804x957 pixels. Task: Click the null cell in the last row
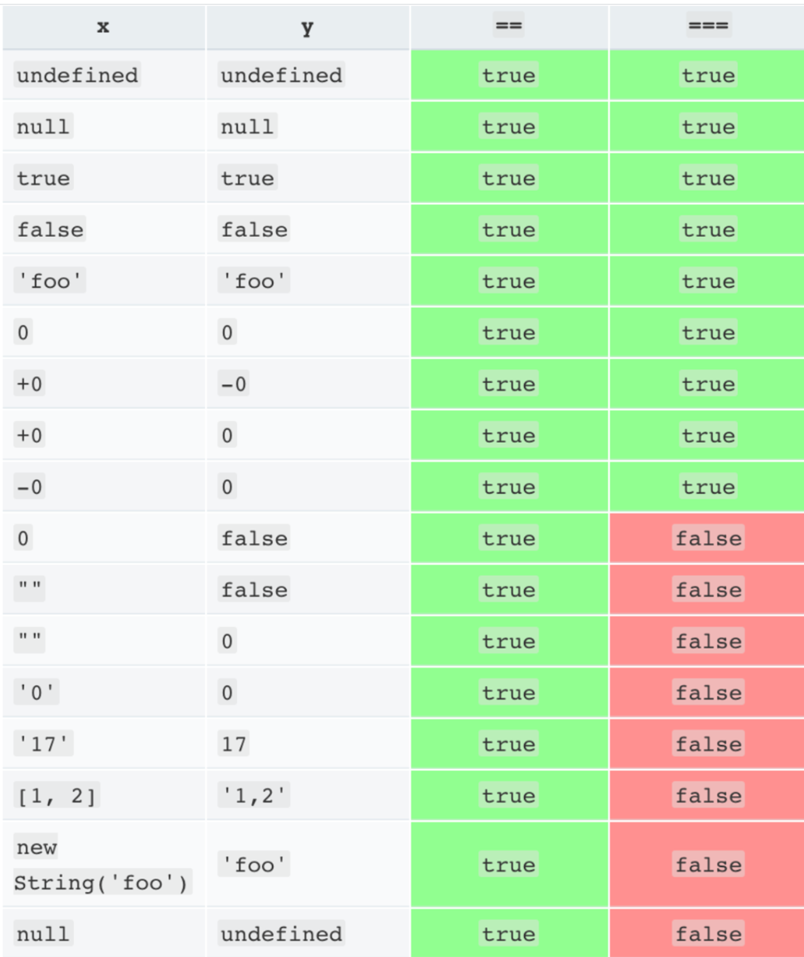point(43,934)
